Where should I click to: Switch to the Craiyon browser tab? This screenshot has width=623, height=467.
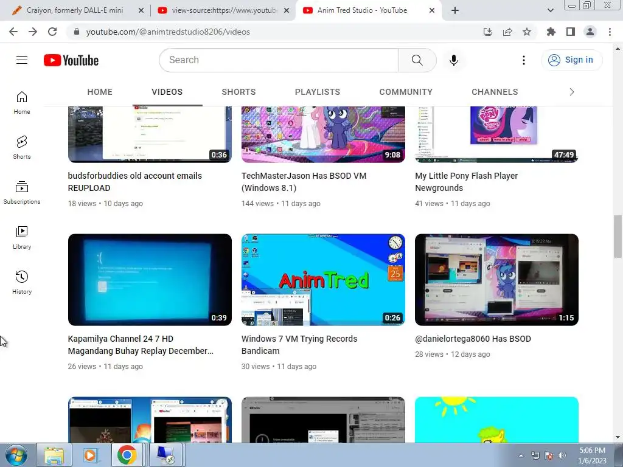point(74,10)
